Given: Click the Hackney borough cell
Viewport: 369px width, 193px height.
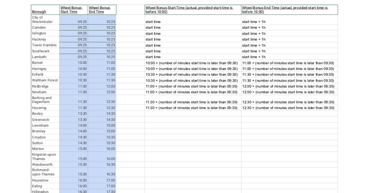Looking at the screenshot, I should coord(45,39).
